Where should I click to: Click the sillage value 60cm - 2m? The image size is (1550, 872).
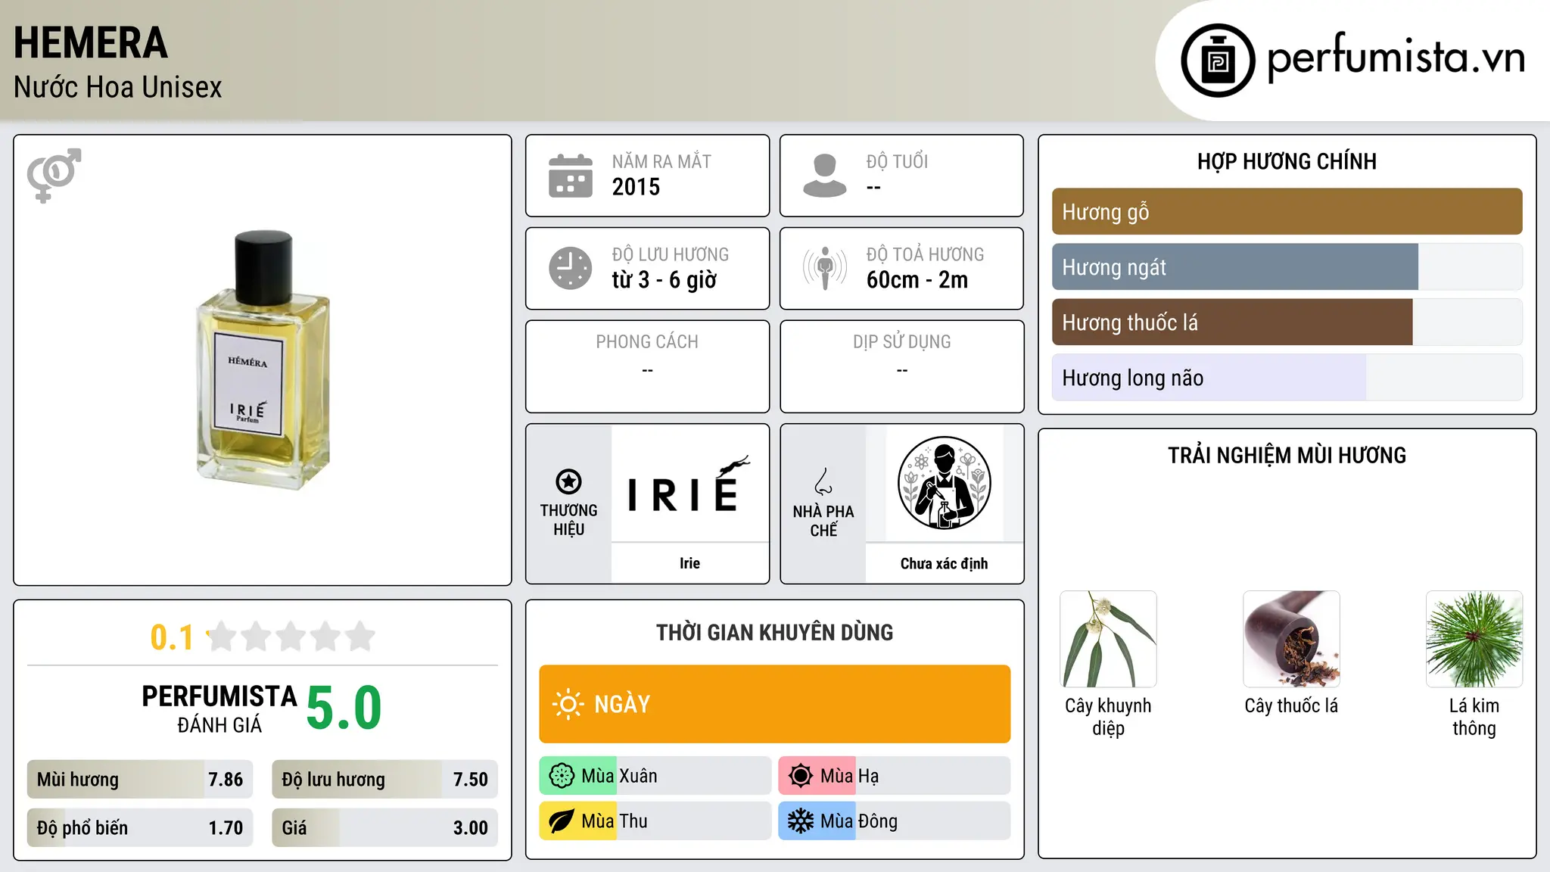tap(917, 280)
